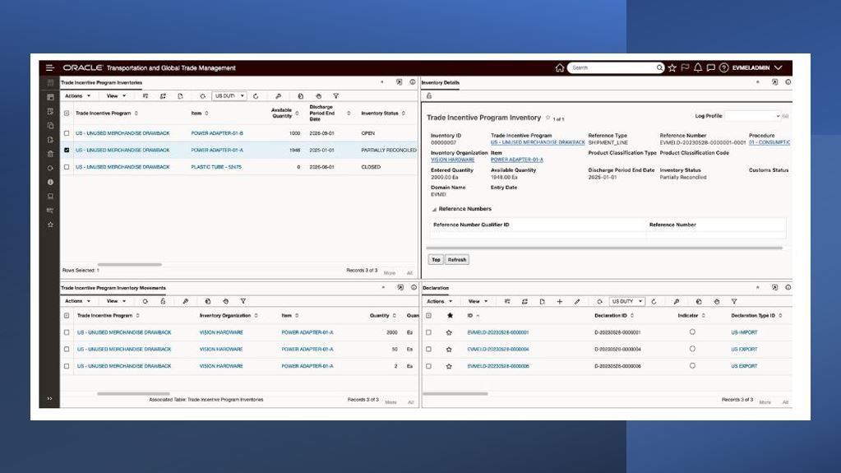The width and height of the screenshot is (841, 473).
Task: Open the VISION HARDWARE organization link in details
Action: [452, 160]
